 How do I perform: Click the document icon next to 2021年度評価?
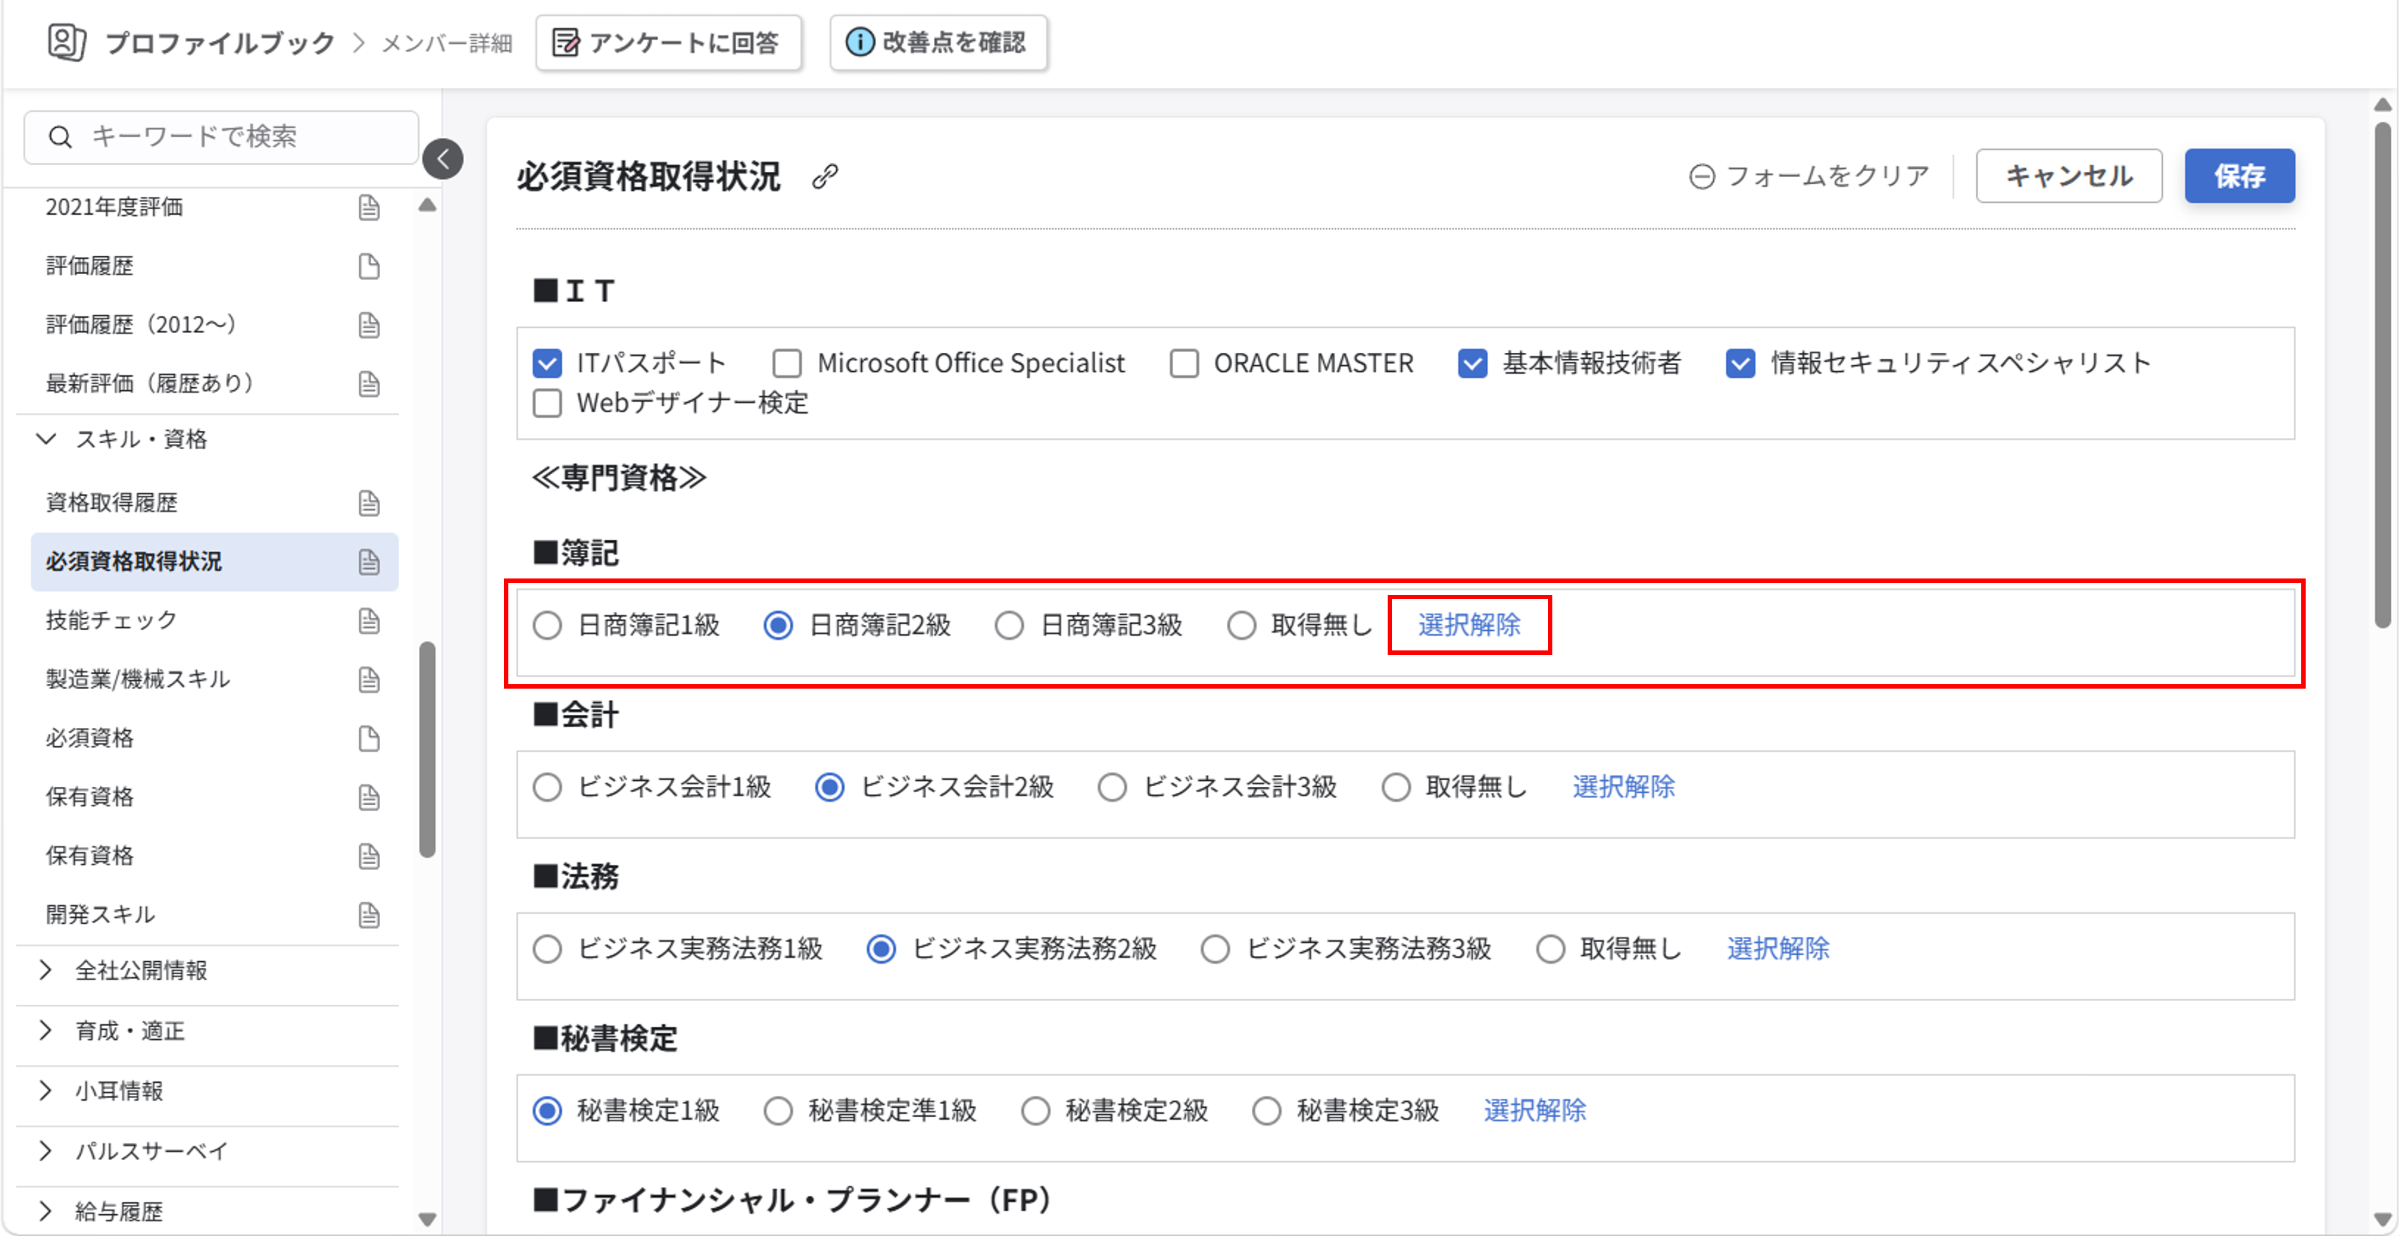click(369, 207)
